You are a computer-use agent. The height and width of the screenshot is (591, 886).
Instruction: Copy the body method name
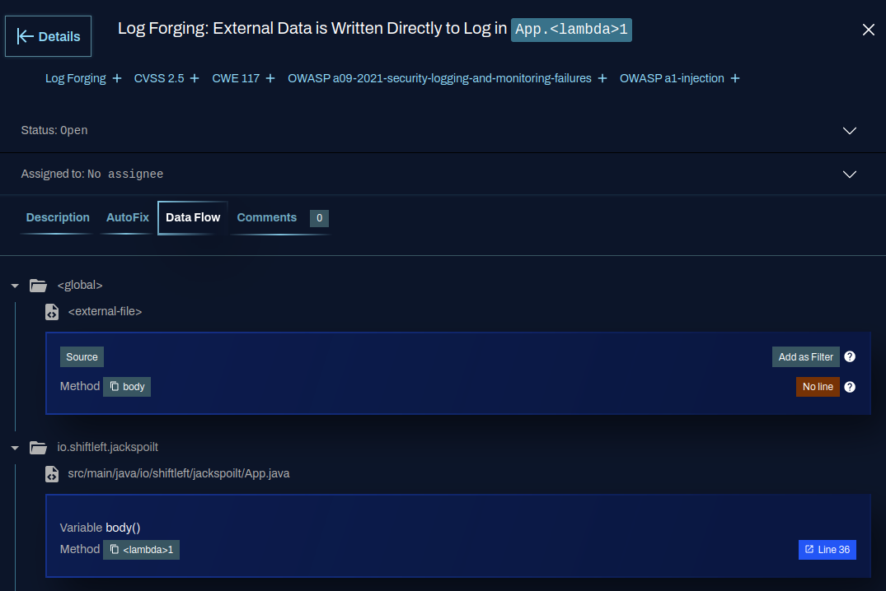click(x=115, y=387)
